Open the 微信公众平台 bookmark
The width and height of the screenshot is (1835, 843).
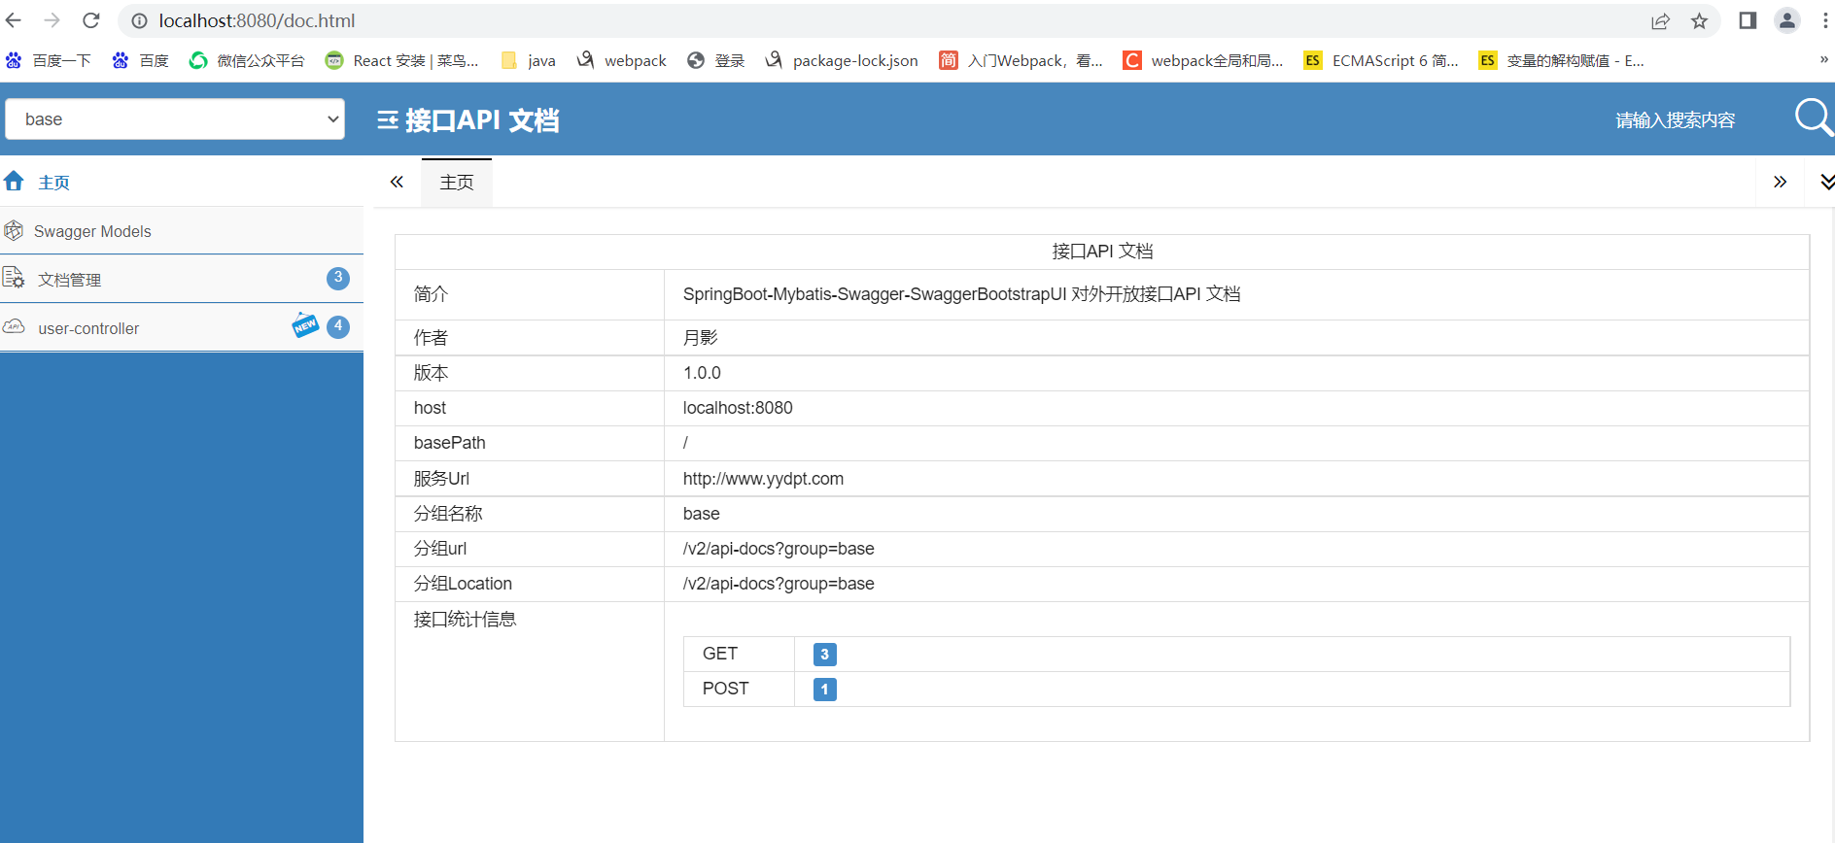point(247,60)
